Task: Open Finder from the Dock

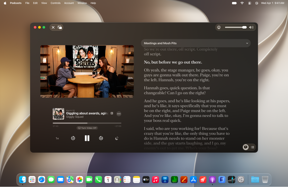Action: (x=23, y=180)
